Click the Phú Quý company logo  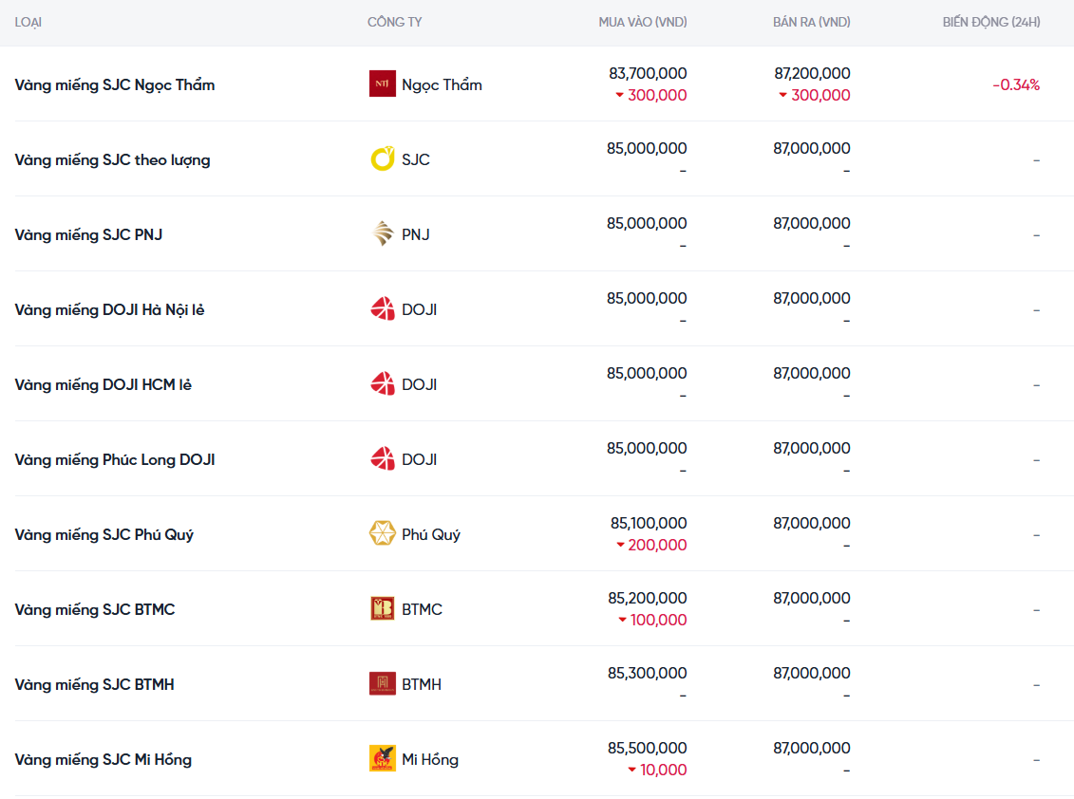tap(382, 533)
